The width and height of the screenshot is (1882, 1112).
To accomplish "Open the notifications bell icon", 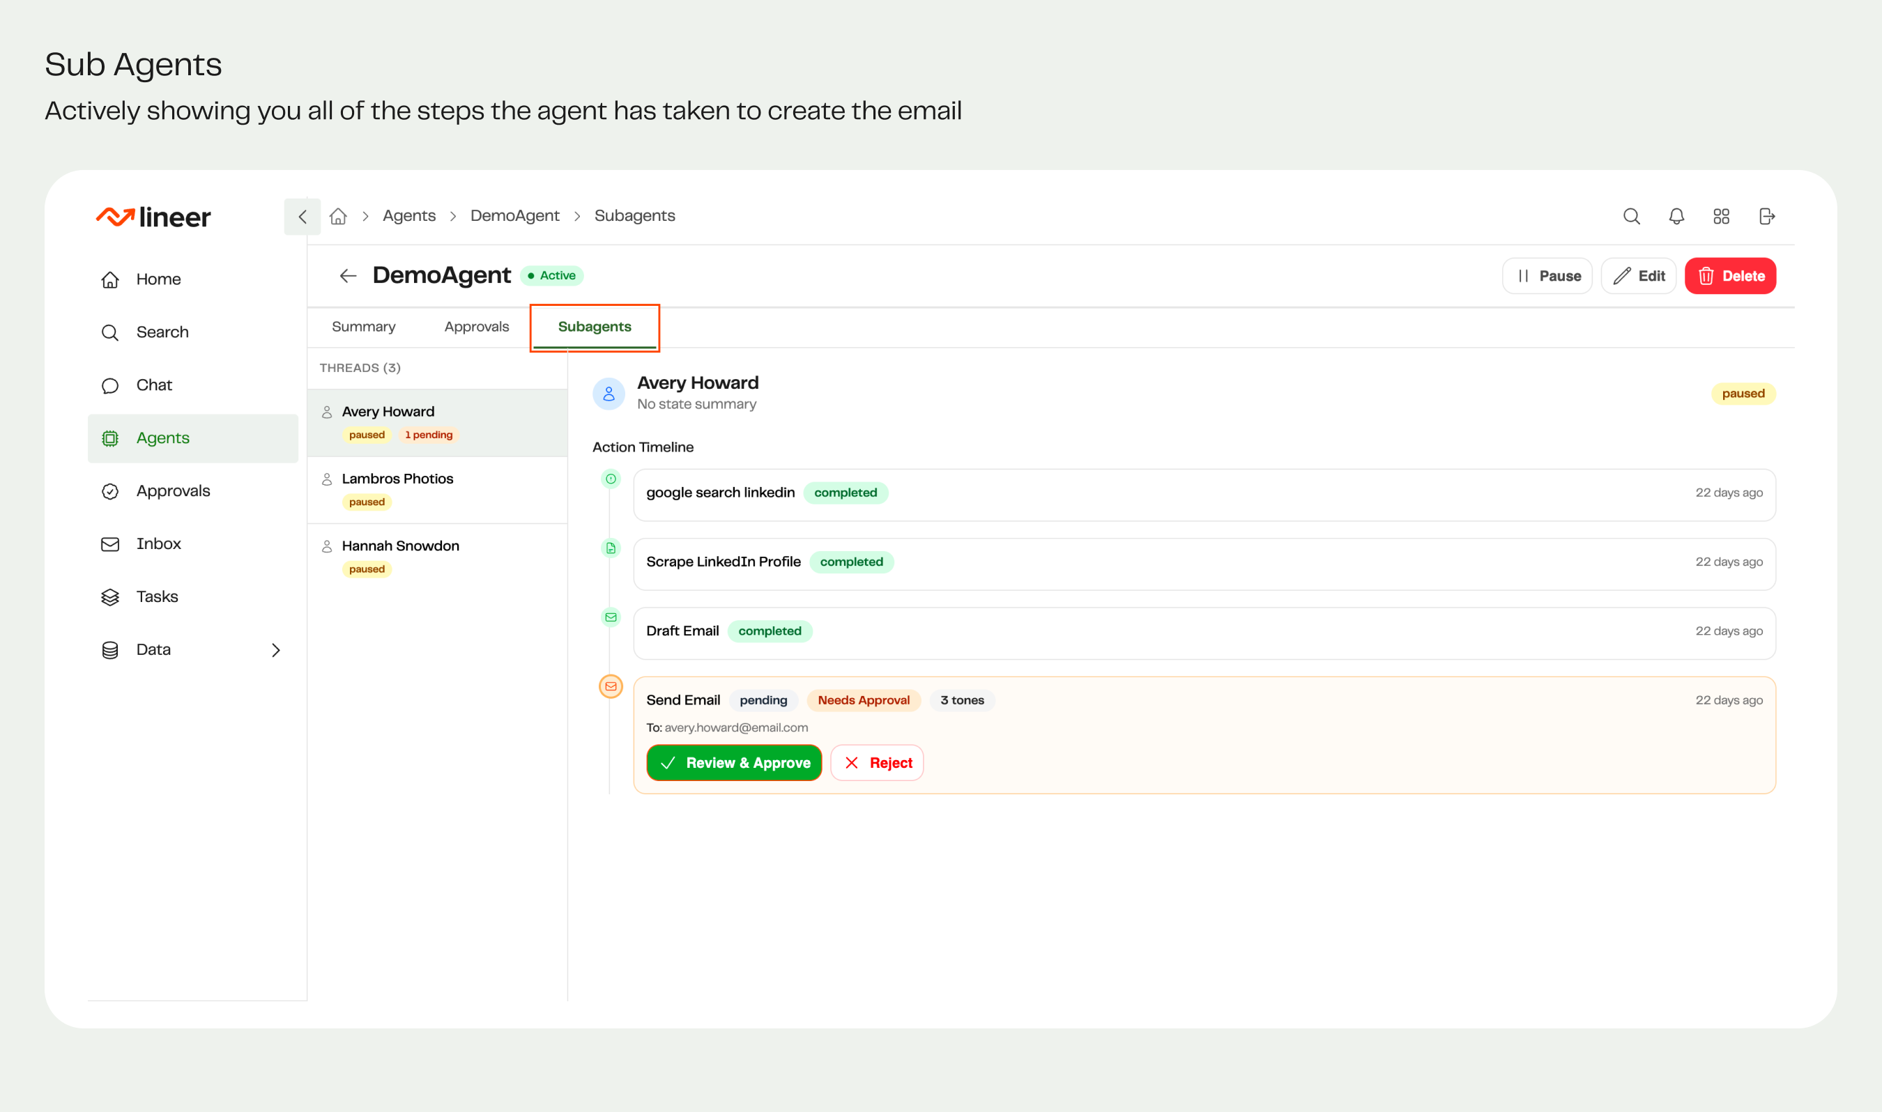I will point(1676,217).
